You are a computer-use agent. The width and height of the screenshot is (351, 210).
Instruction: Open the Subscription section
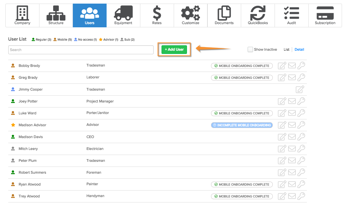point(325,15)
